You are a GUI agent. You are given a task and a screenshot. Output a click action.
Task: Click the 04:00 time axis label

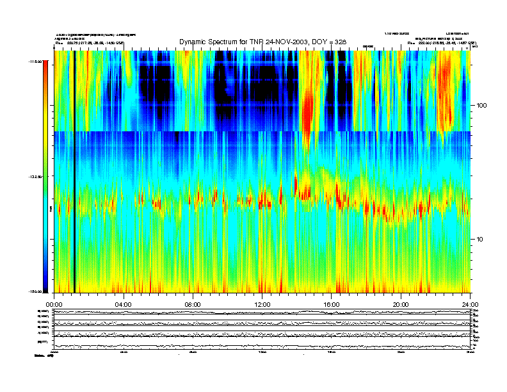pyautogui.click(x=124, y=305)
